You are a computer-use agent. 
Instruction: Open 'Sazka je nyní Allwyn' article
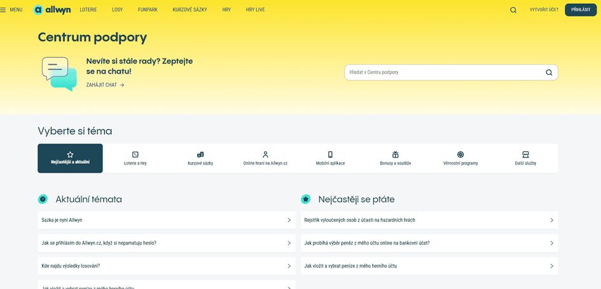167,220
